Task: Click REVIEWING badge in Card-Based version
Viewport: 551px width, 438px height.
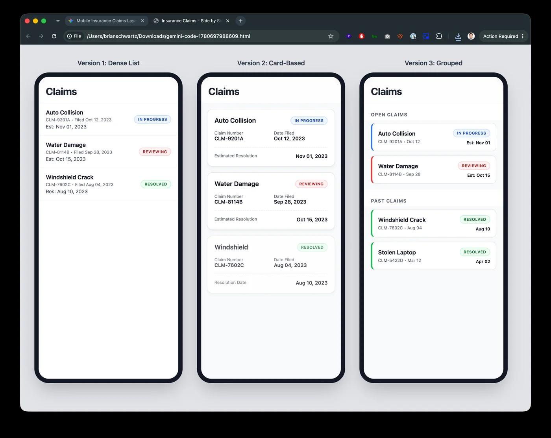Action: 311,184
